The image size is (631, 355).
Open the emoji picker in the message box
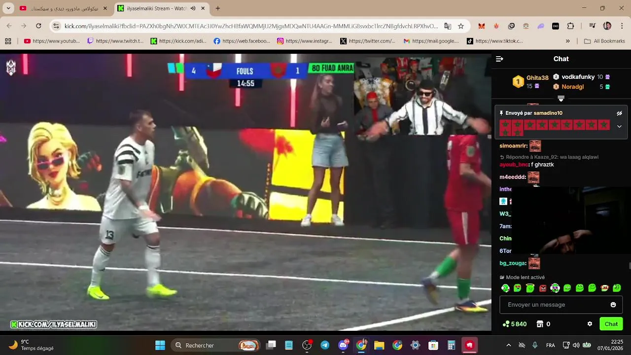[613, 305]
